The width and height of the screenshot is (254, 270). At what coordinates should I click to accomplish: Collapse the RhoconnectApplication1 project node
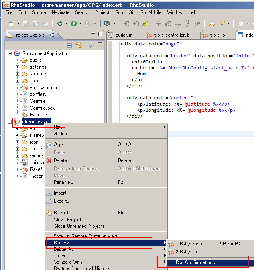10,53
